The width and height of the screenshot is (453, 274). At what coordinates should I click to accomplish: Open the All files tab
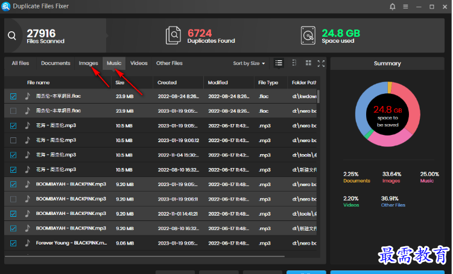pyautogui.click(x=21, y=63)
